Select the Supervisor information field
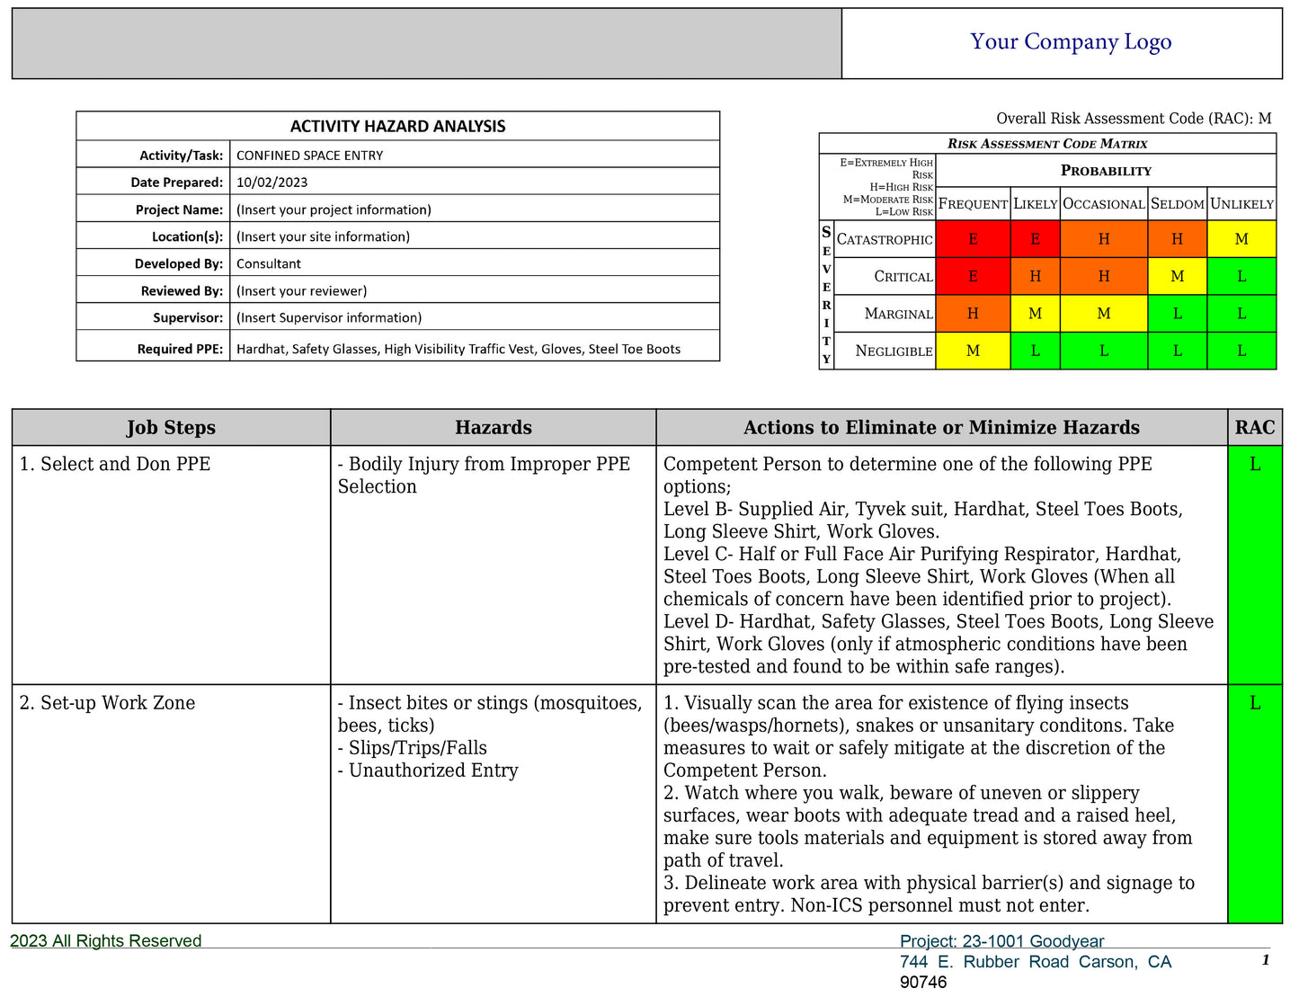 click(x=329, y=317)
